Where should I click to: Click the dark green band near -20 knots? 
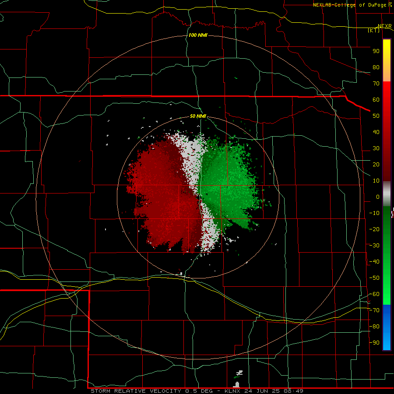pos(387,229)
